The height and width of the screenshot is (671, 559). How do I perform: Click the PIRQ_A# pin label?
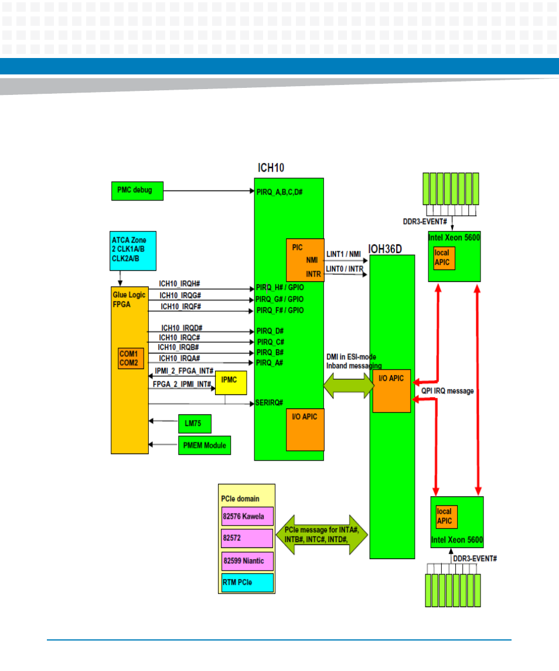click(x=269, y=363)
